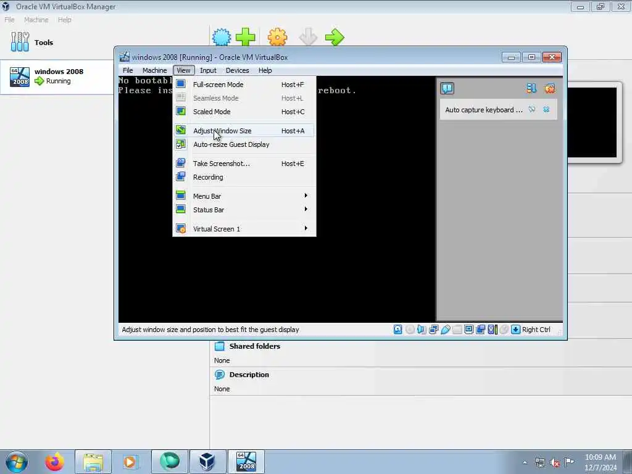Open the media player taskbar icon
This screenshot has width=632, height=474.
click(x=130, y=462)
